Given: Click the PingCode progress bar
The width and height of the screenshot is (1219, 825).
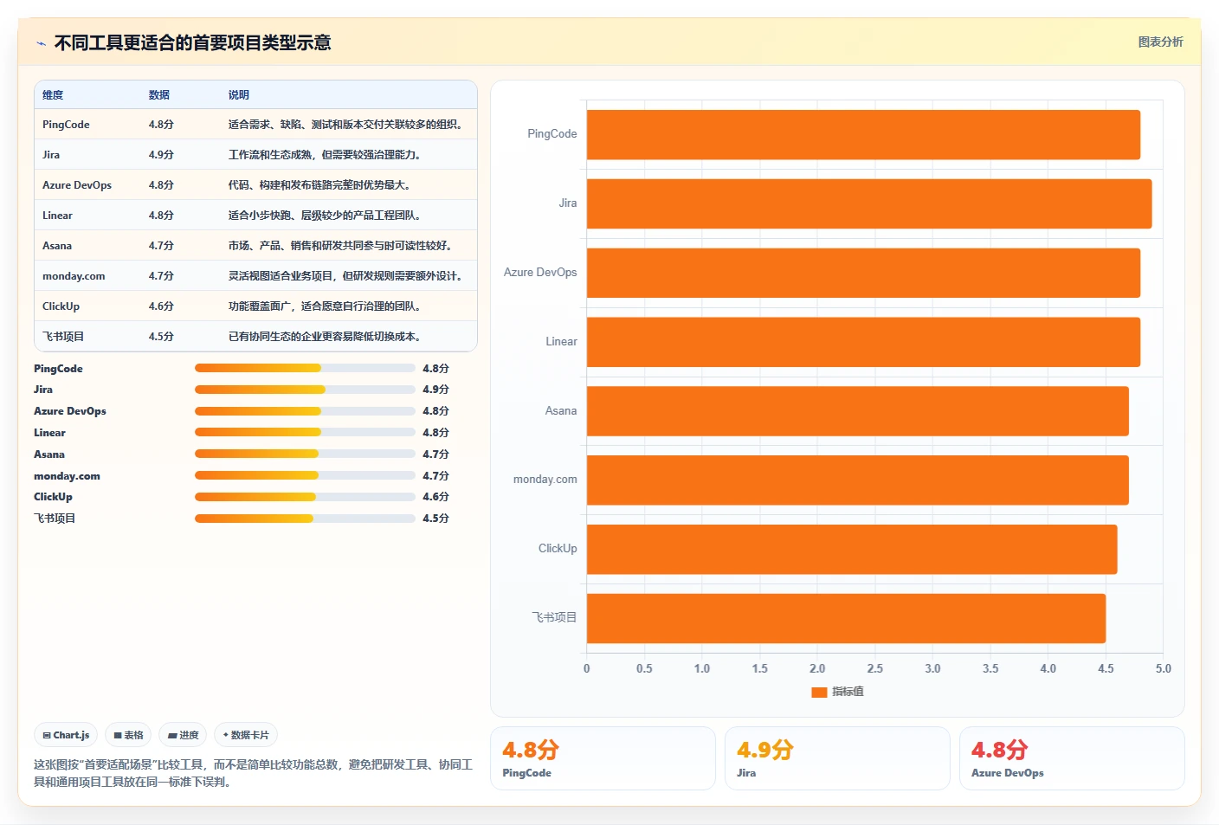Looking at the screenshot, I should click(x=305, y=368).
